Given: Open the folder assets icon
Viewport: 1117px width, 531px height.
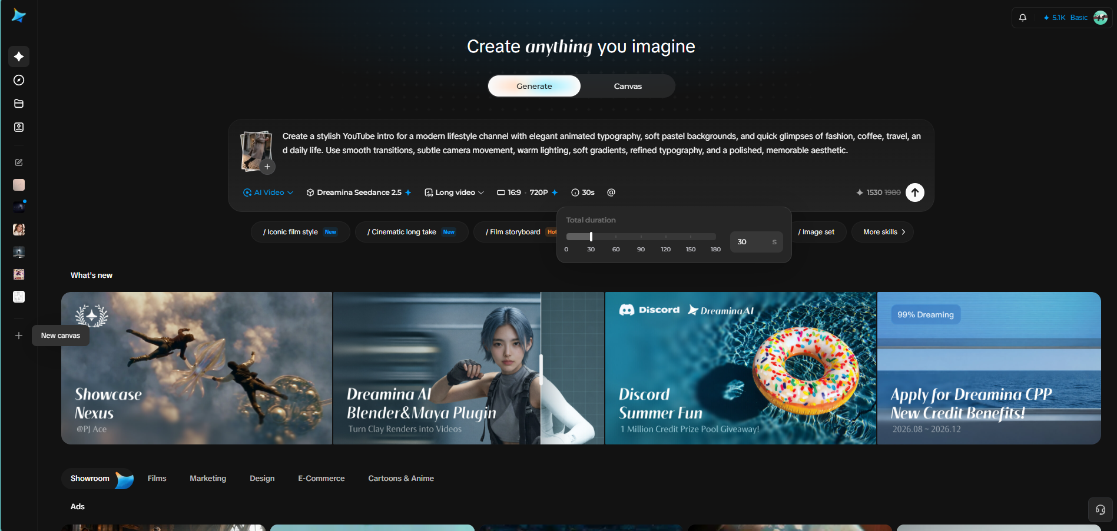Looking at the screenshot, I should coord(19,104).
